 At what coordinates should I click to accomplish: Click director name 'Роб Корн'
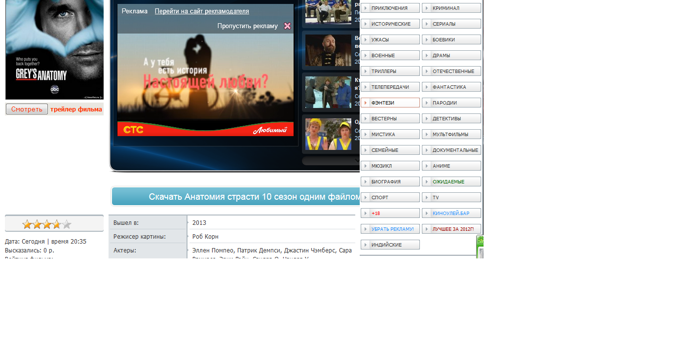(205, 237)
